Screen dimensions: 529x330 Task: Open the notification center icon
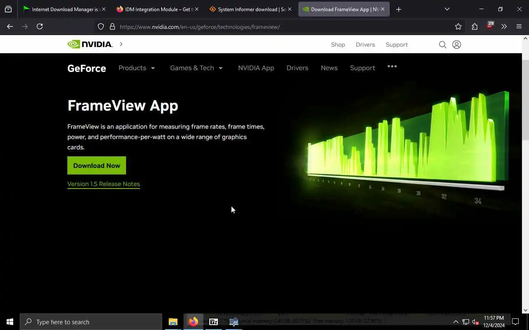click(515, 322)
